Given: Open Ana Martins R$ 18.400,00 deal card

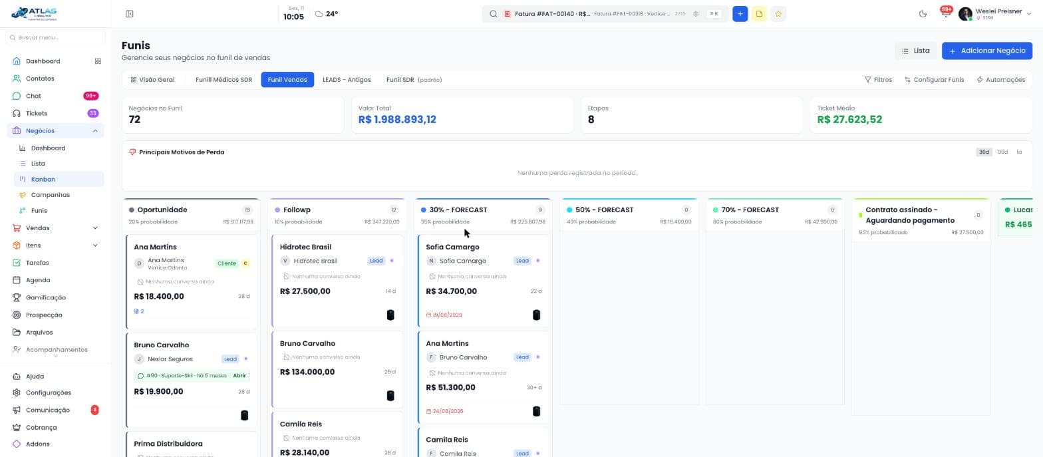Looking at the screenshot, I should click(192, 281).
